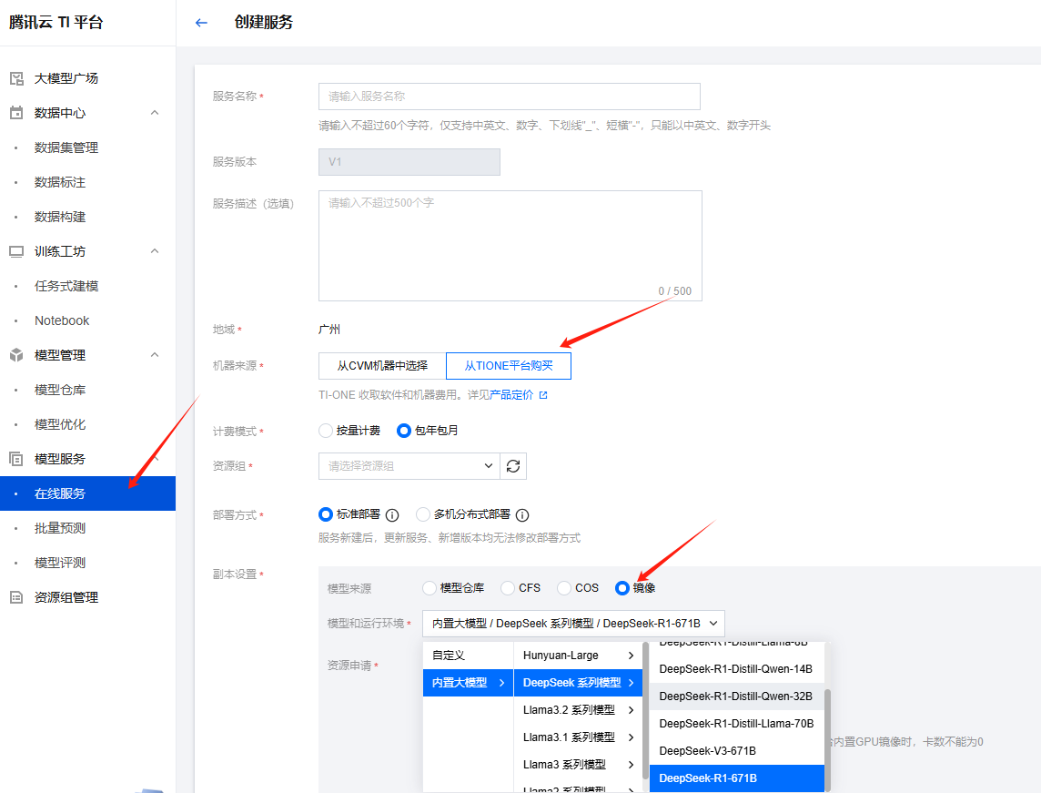This screenshot has width=1041, height=793.
Task: Click the 模型管理 cube icon
Action: (x=16, y=355)
